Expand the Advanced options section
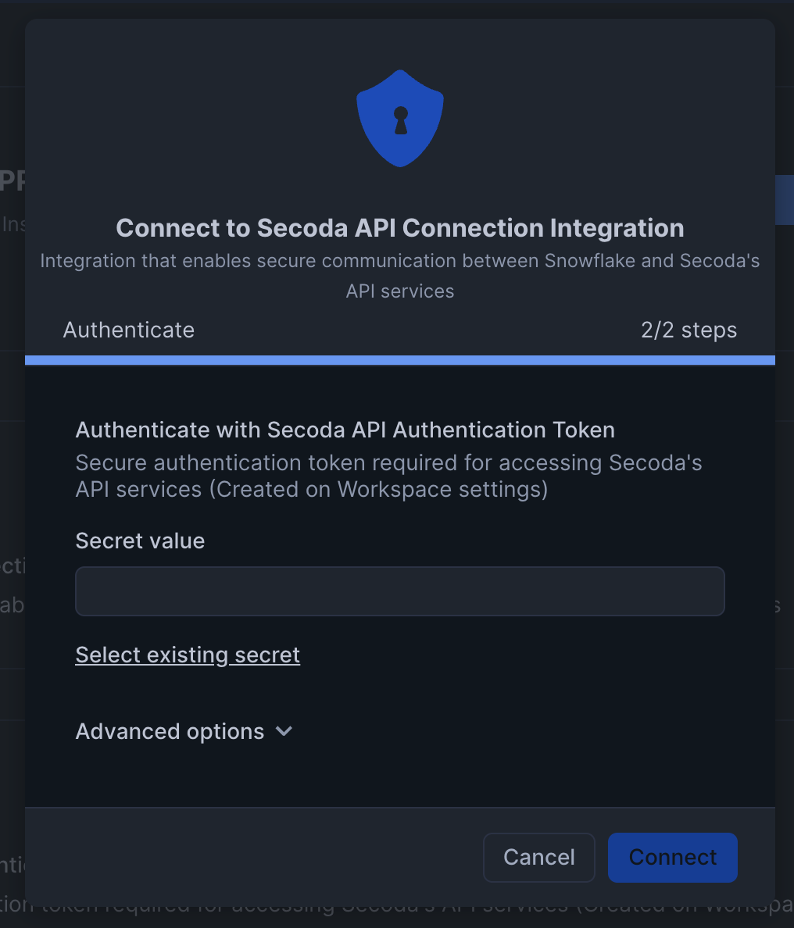Image resolution: width=794 pixels, height=928 pixels. [x=170, y=731]
